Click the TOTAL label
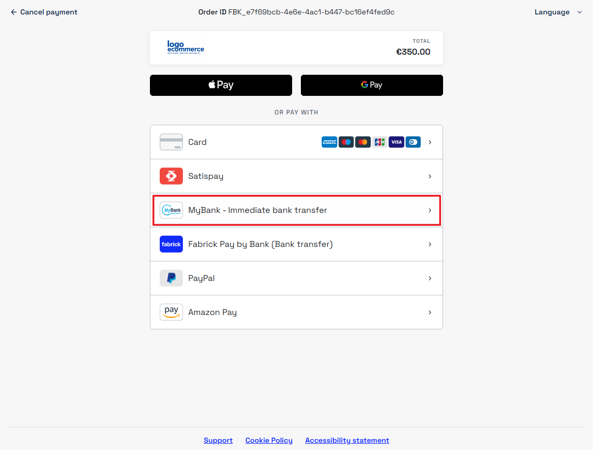Screen dimensions: 593x450 tap(421, 41)
